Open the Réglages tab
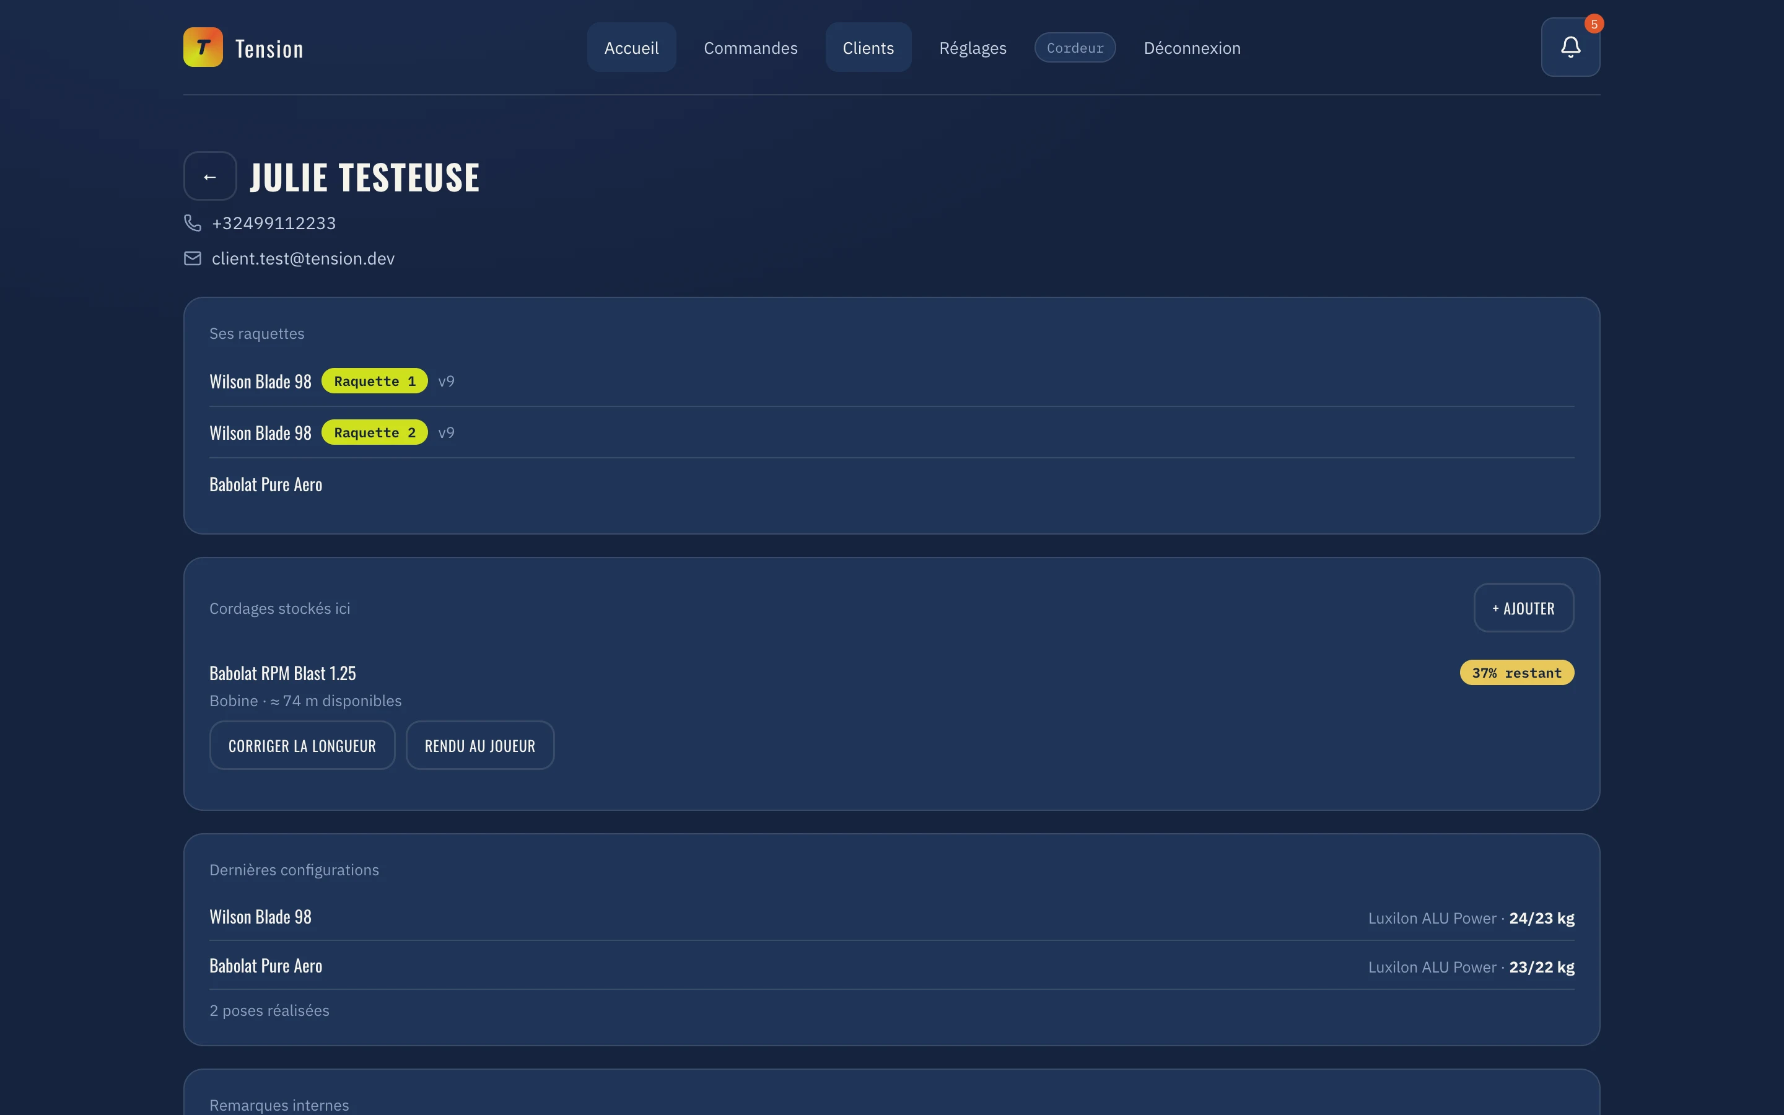This screenshot has height=1115, width=1784. (973, 47)
